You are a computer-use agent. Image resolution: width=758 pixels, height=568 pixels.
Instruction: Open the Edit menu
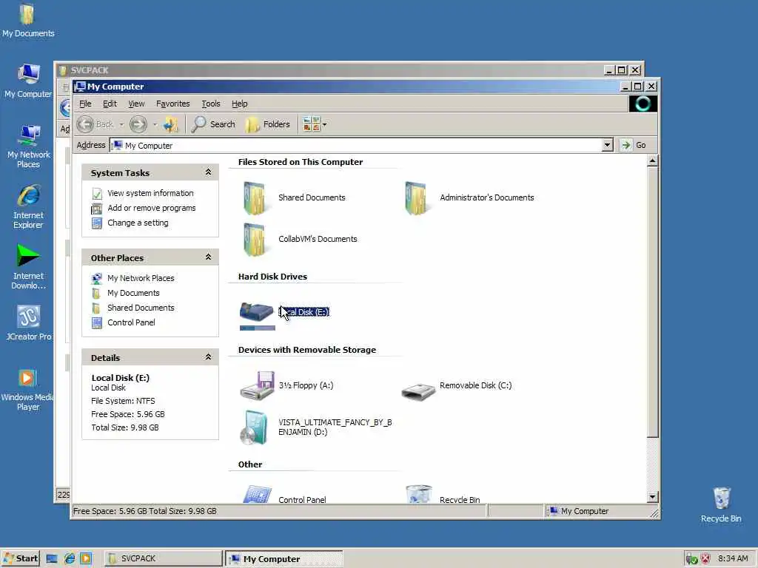110,104
